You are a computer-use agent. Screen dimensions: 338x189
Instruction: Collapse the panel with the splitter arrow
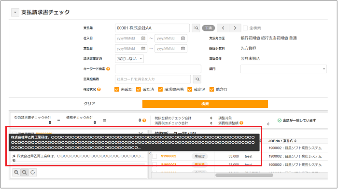point(150,153)
